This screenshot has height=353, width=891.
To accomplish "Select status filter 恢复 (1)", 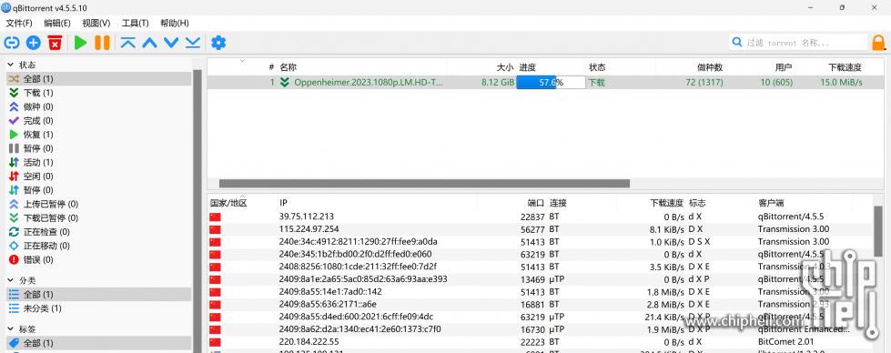I will [99, 134].
